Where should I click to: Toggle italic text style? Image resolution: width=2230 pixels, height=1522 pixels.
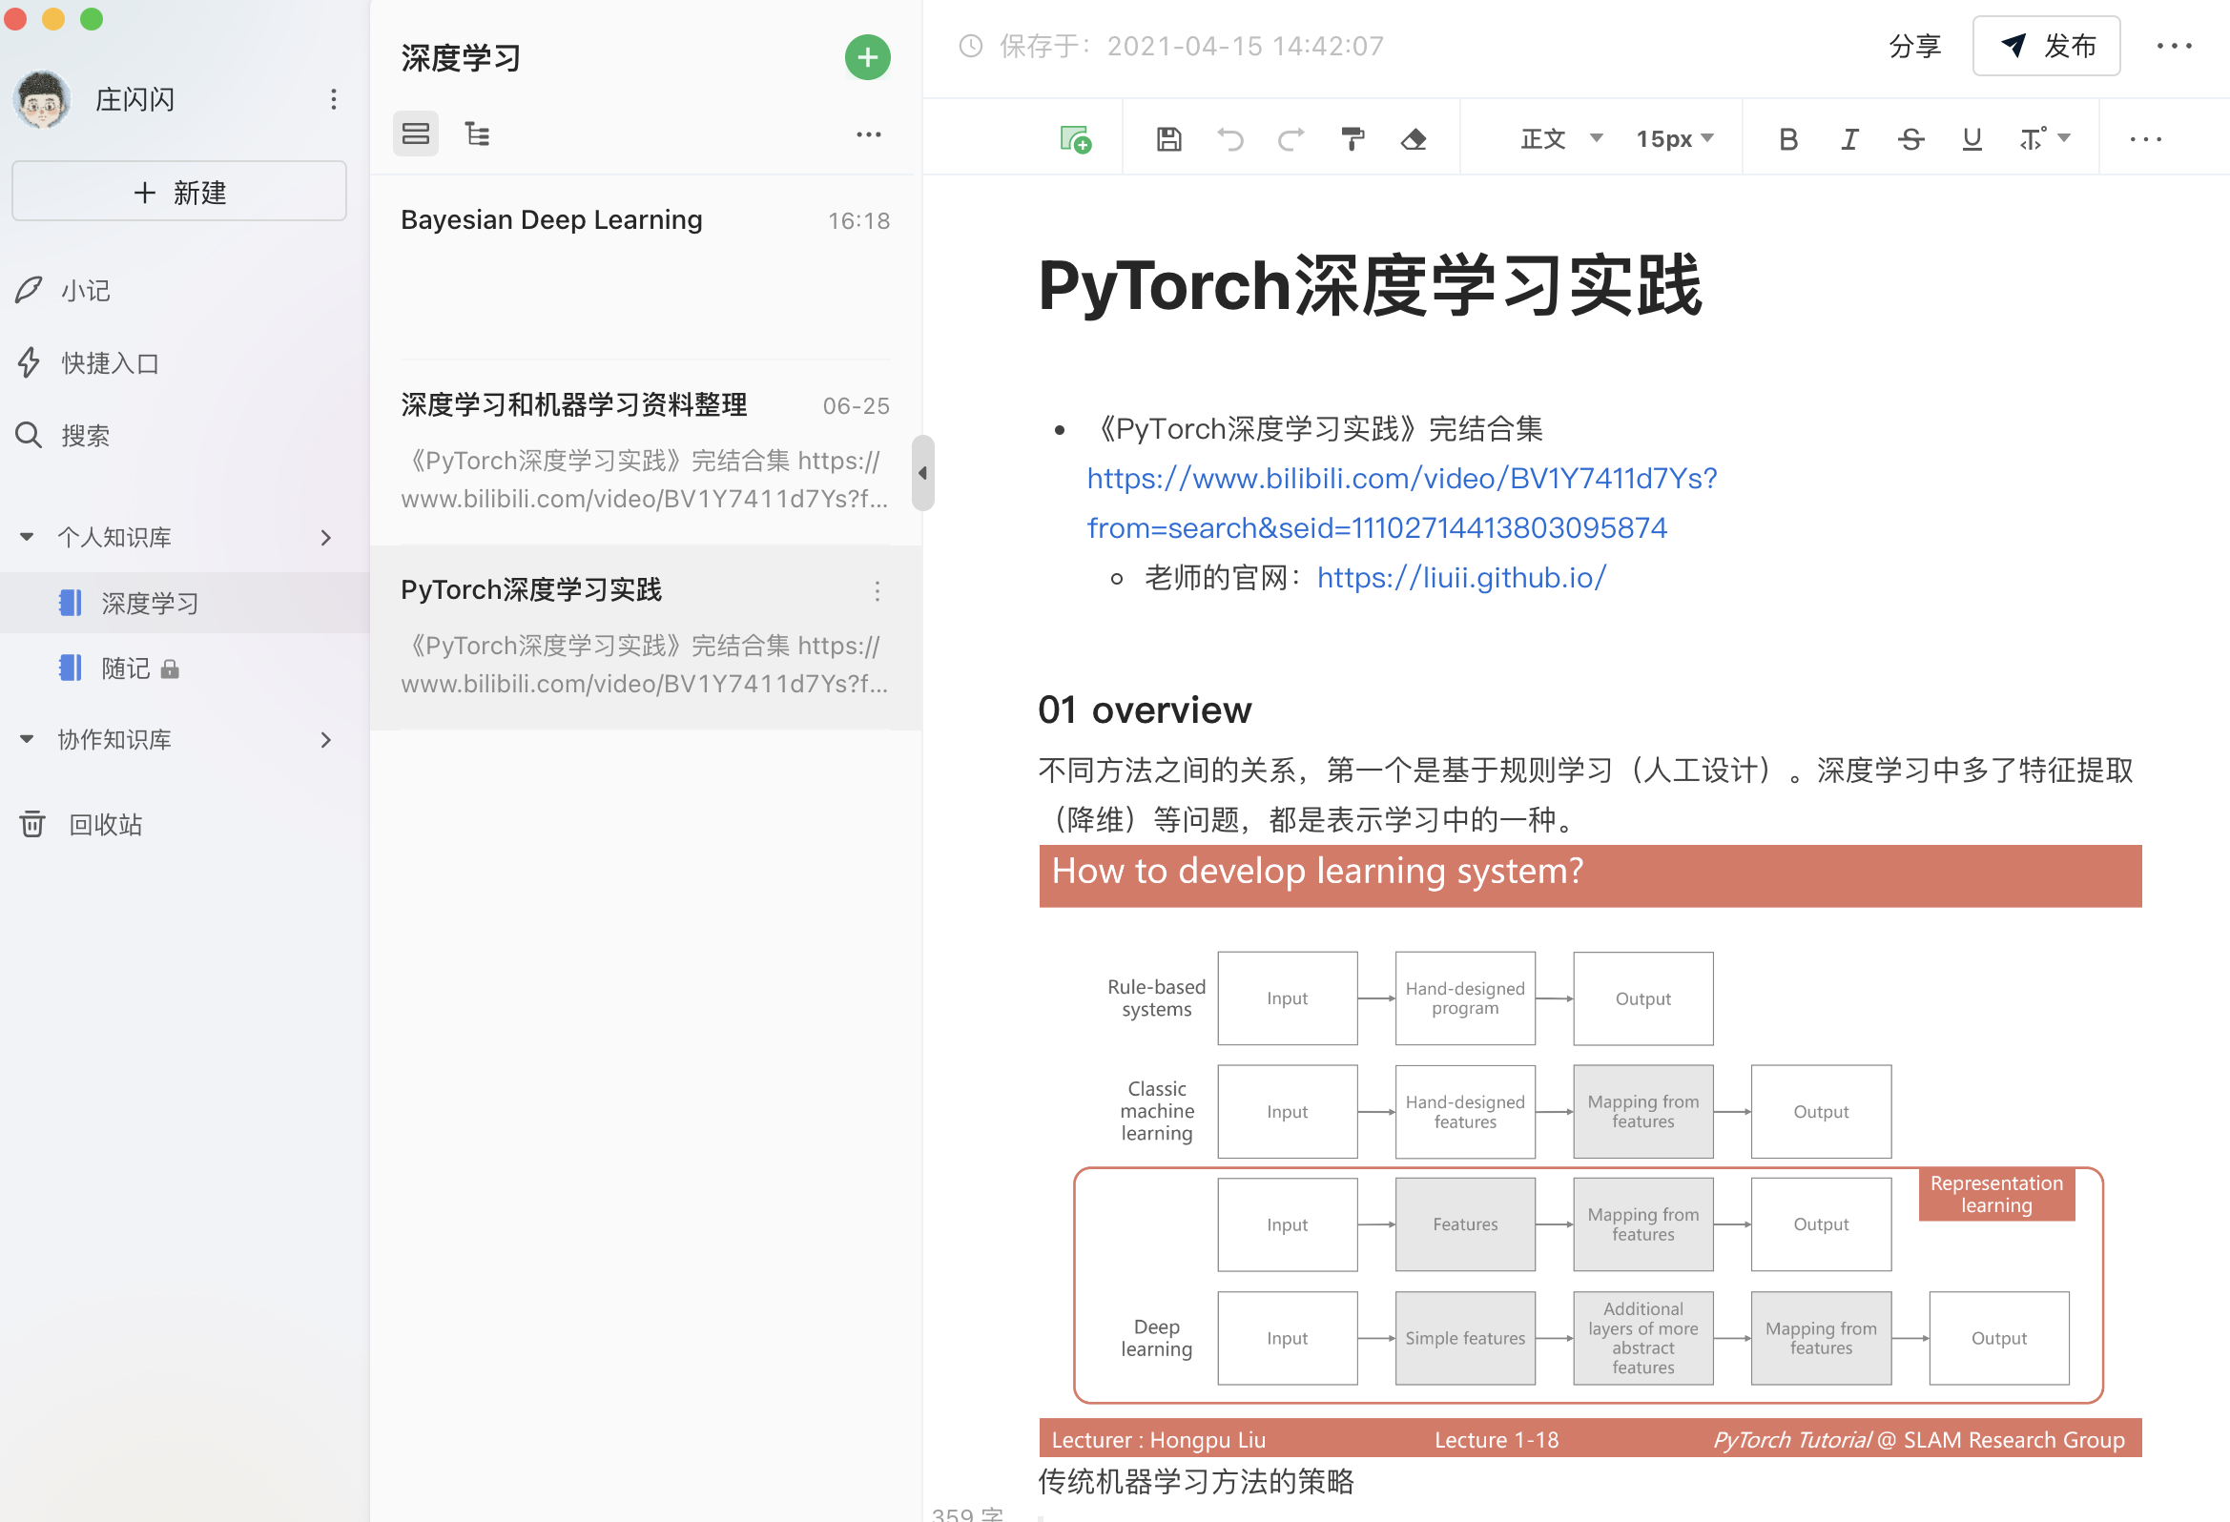(x=1849, y=139)
